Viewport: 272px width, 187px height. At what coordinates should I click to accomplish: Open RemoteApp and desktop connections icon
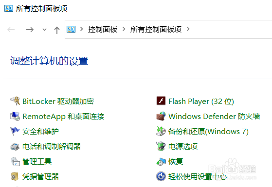tap(15, 117)
